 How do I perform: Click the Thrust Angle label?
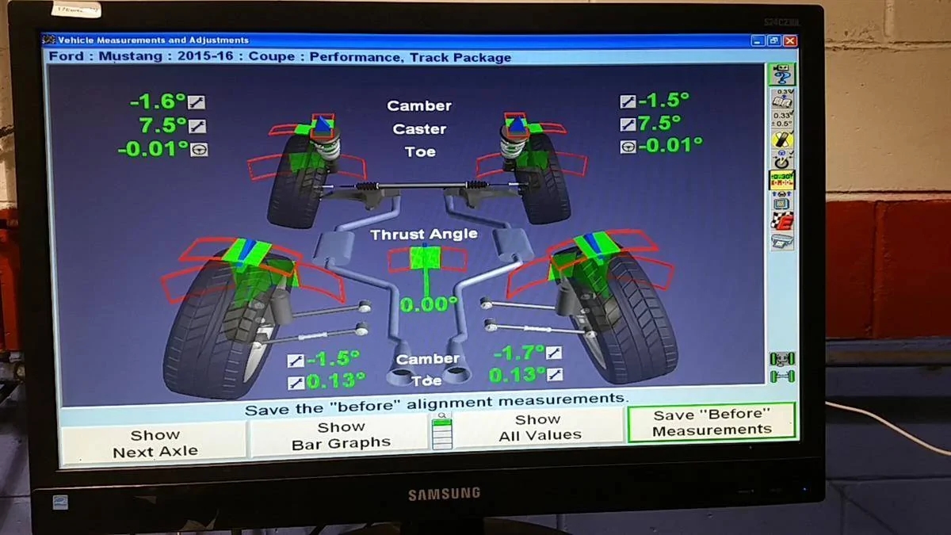[x=424, y=234]
